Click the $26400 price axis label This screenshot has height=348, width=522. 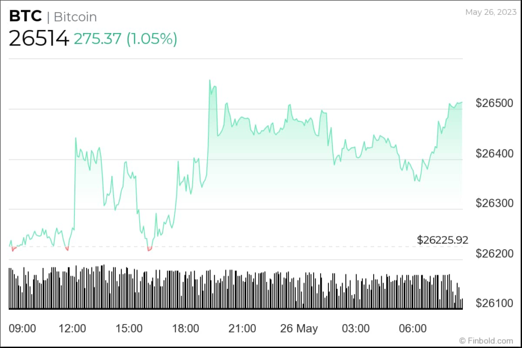[x=494, y=153]
